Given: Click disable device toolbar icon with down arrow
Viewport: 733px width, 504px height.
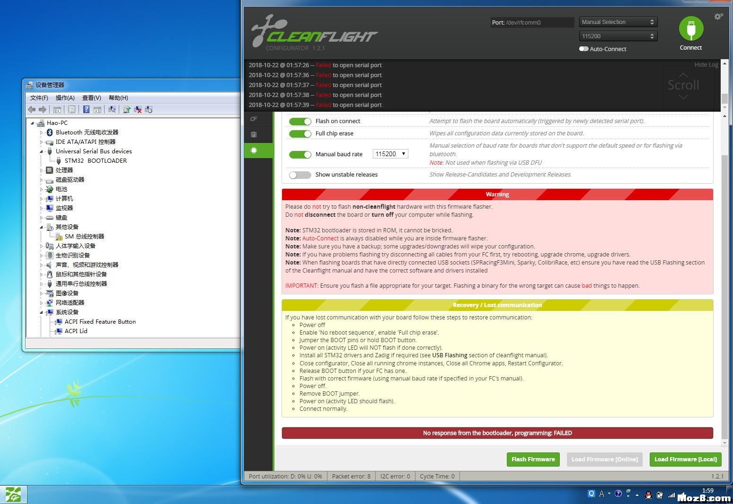Looking at the screenshot, I should (149, 109).
